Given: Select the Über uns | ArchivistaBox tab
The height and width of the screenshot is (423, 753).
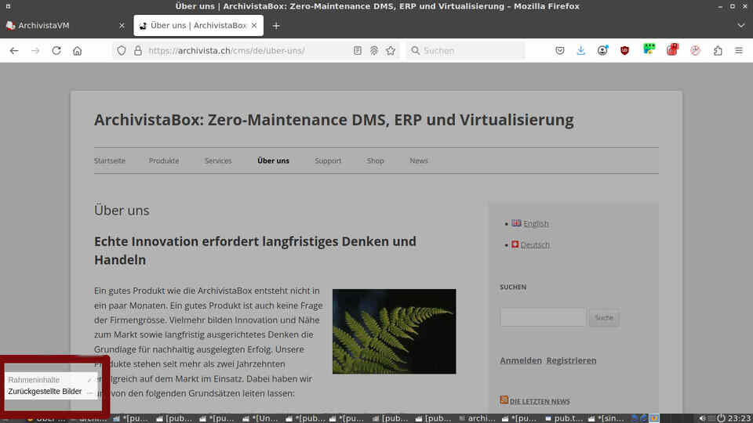Looking at the screenshot, I should [198, 25].
